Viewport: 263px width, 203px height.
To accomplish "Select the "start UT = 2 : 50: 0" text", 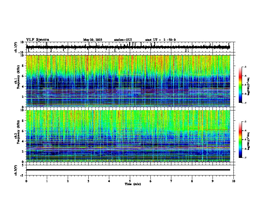I will [x=160, y=40].
